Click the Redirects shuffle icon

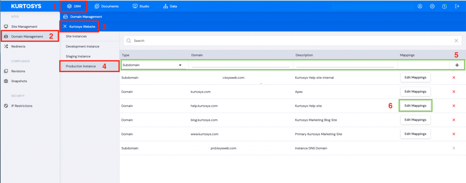[x=6, y=46]
